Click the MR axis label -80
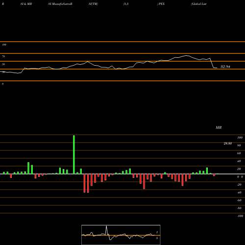This screenshot has height=245, width=245. (x=239, y=208)
